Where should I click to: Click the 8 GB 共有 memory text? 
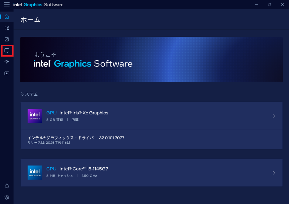tap(55, 120)
